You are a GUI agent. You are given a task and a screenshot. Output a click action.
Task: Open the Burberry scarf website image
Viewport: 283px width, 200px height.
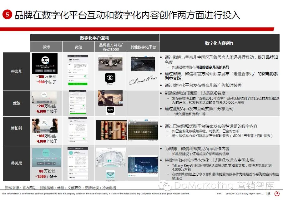point(111,130)
